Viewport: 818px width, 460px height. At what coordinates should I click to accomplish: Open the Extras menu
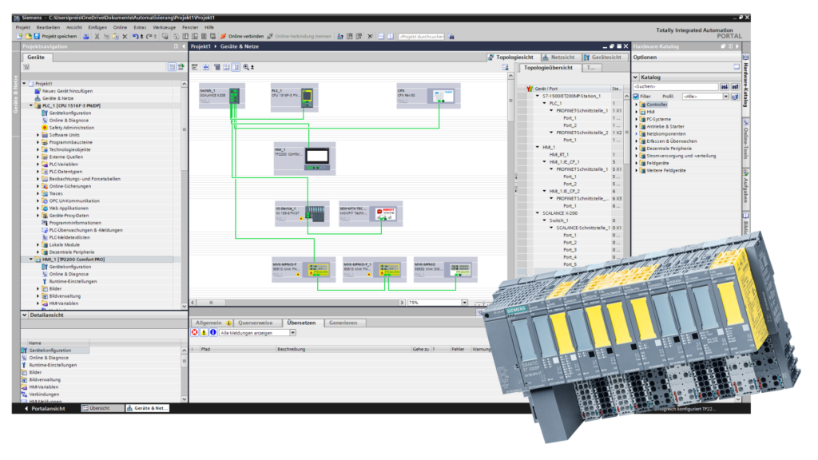coord(141,27)
